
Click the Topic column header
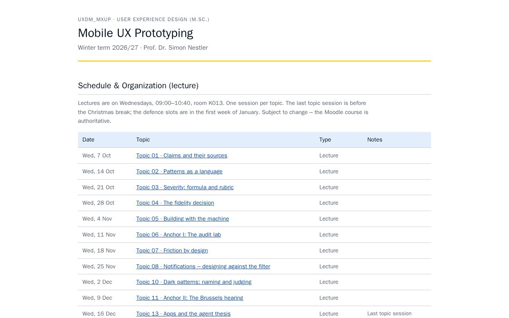223,140
